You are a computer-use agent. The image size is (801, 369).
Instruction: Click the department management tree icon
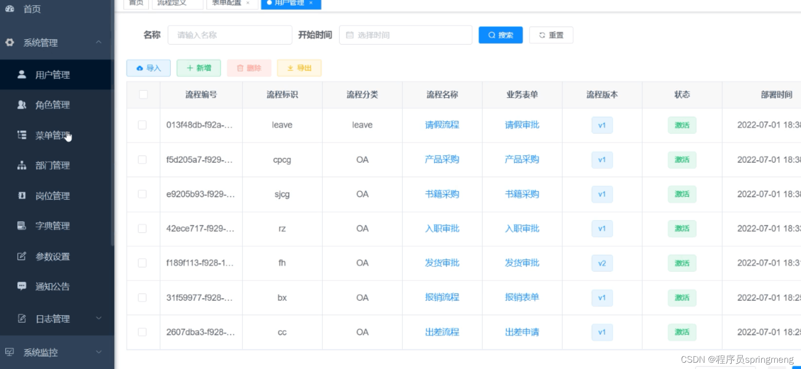click(x=22, y=165)
